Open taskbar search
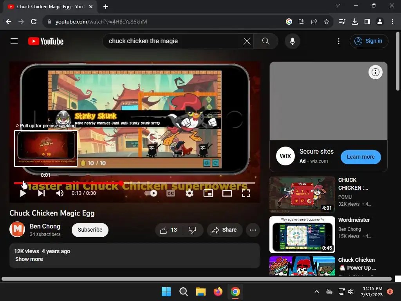Image resolution: width=401 pixels, height=301 pixels. 183,292
